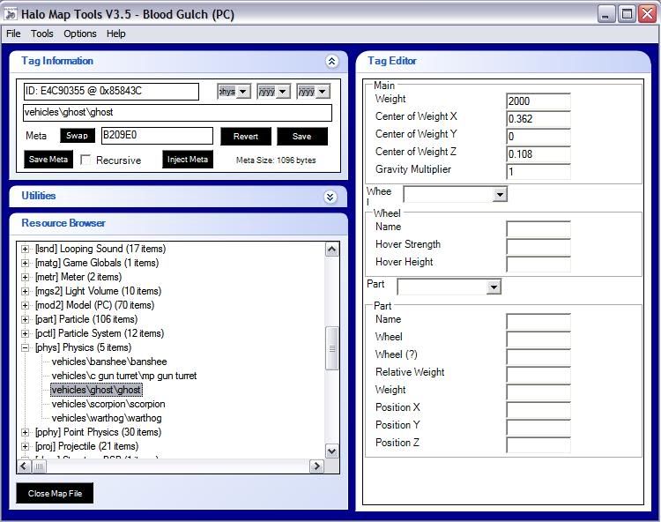Expand the [mod2] Model (PC) node
This screenshot has height=522, width=661.
[x=26, y=305]
